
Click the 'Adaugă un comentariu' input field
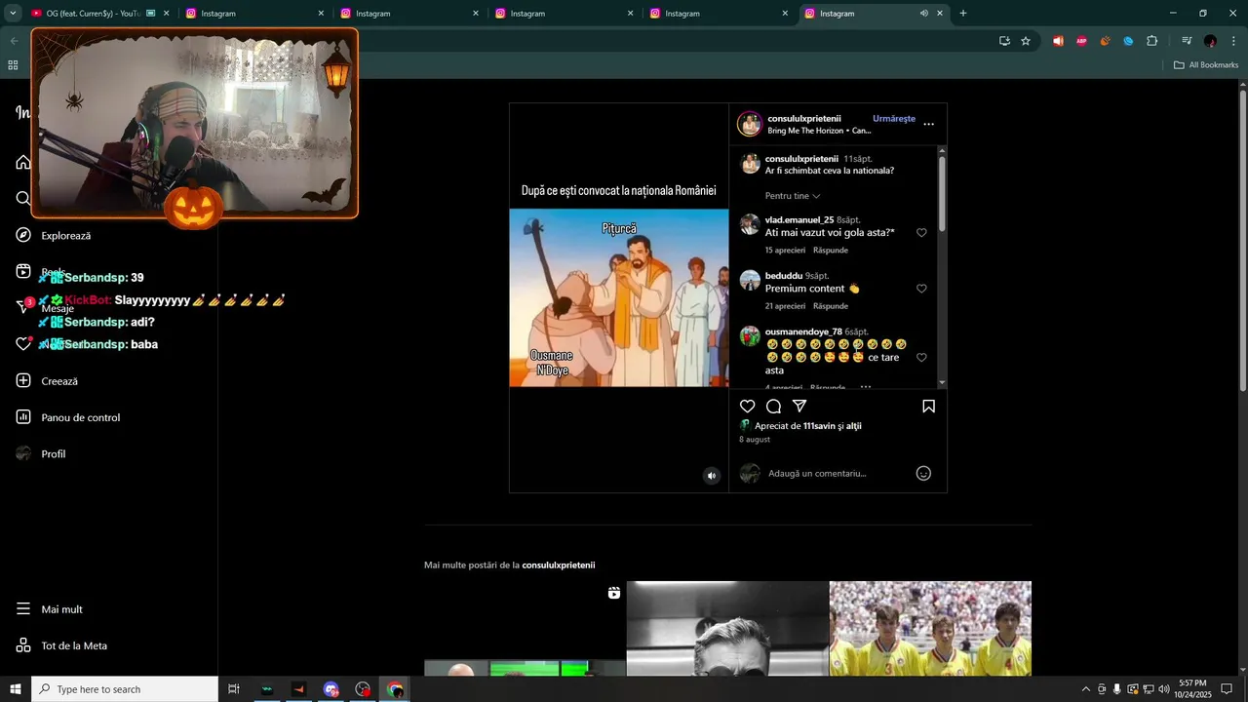pyautogui.click(x=838, y=473)
